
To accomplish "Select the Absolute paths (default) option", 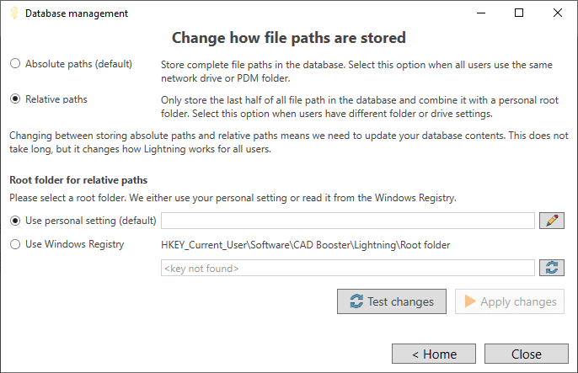I will (15, 64).
